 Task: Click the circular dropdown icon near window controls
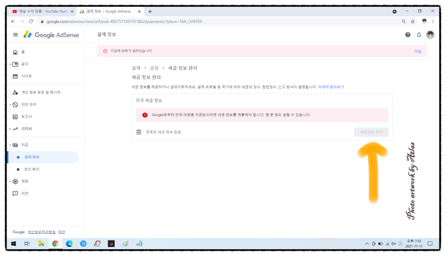click(x=394, y=12)
